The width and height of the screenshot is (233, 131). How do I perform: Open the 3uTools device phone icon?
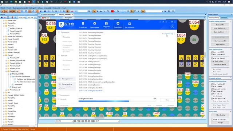click(x=83, y=24)
